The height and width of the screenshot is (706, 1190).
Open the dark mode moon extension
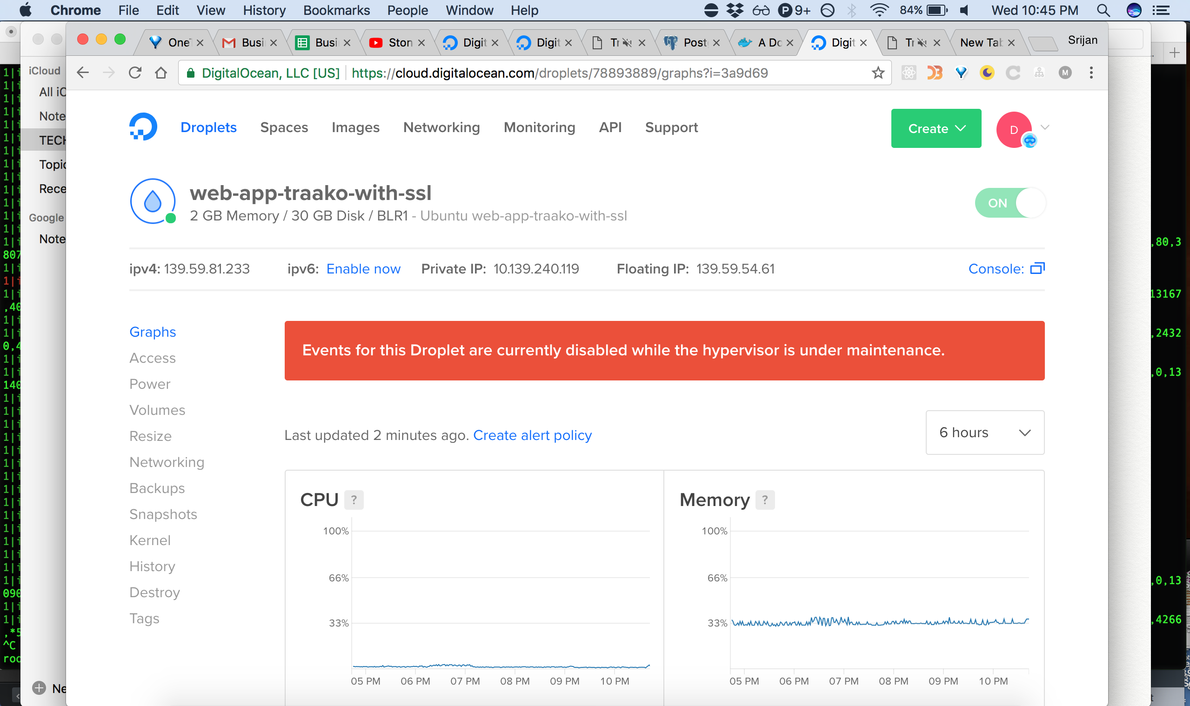coord(987,73)
